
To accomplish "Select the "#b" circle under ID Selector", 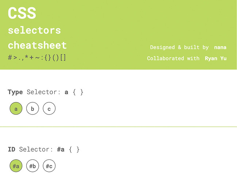I will click(32, 166).
